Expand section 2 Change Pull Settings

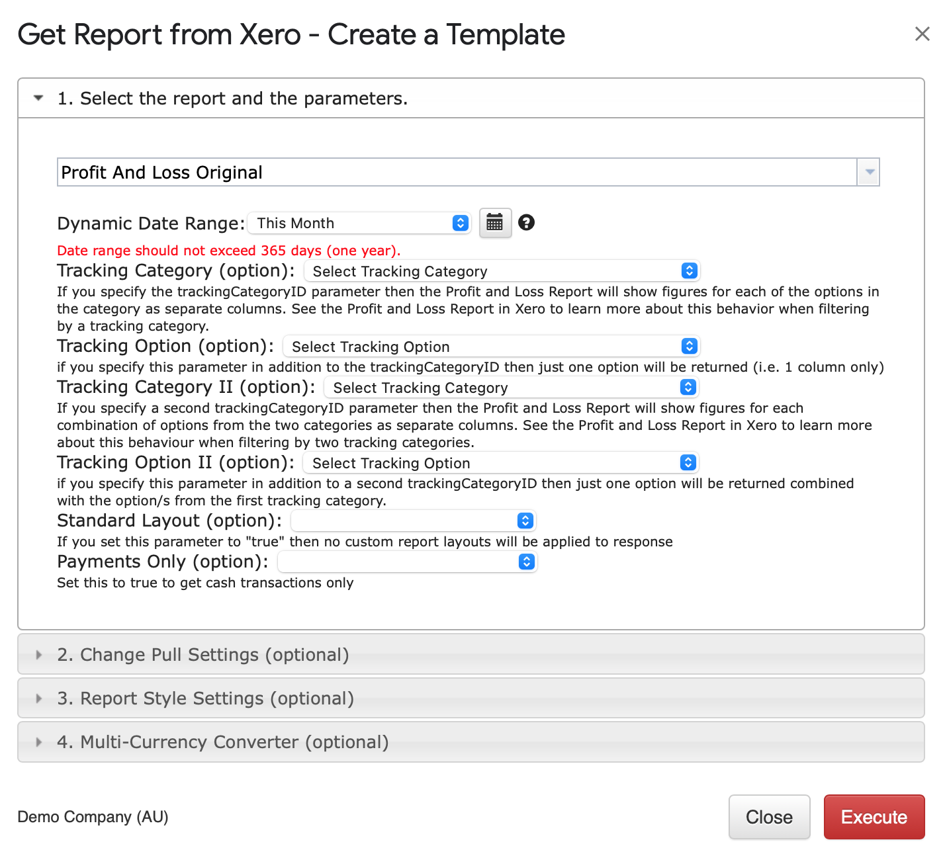(x=471, y=654)
